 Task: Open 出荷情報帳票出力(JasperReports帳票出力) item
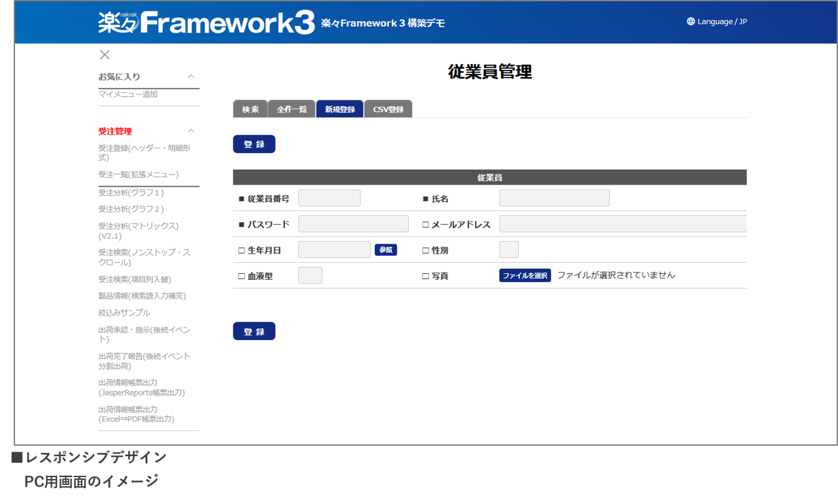141,388
